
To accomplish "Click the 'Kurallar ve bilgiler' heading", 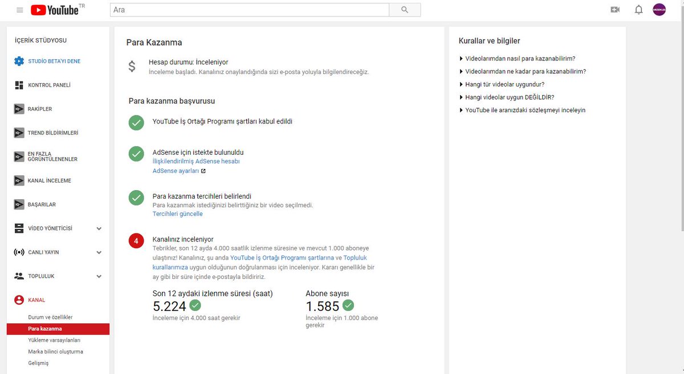I will click(489, 41).
